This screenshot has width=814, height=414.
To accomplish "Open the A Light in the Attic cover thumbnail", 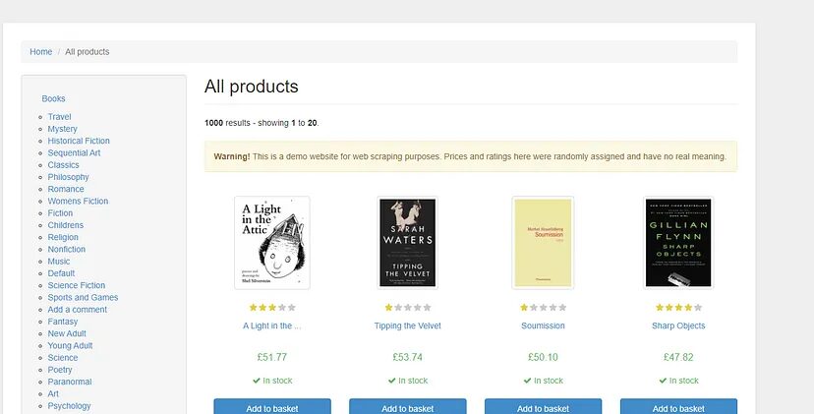I will (272, 242).
